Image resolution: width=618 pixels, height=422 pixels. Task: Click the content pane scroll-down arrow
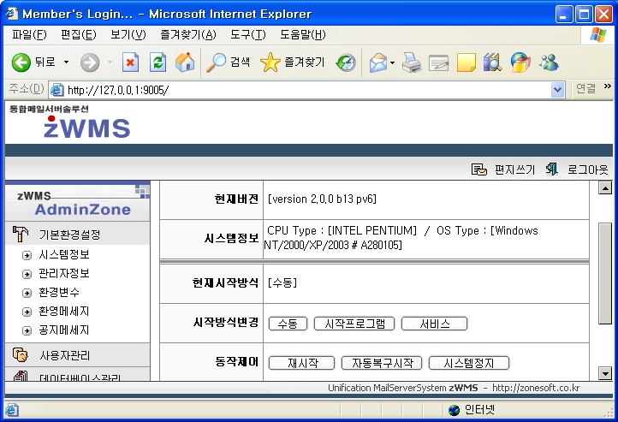point(604,373)
